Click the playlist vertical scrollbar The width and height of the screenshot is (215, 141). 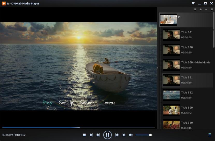coord(214,30)
